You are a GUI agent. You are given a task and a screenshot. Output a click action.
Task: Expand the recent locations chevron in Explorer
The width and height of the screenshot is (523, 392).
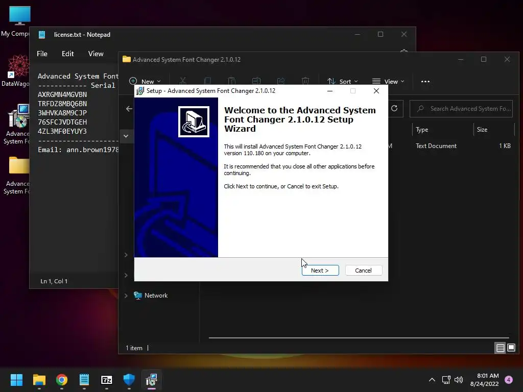point(126,136)
